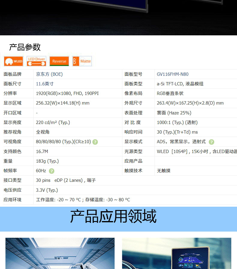
Task: Click the 分辨率 row label
Action: (10, 93)
